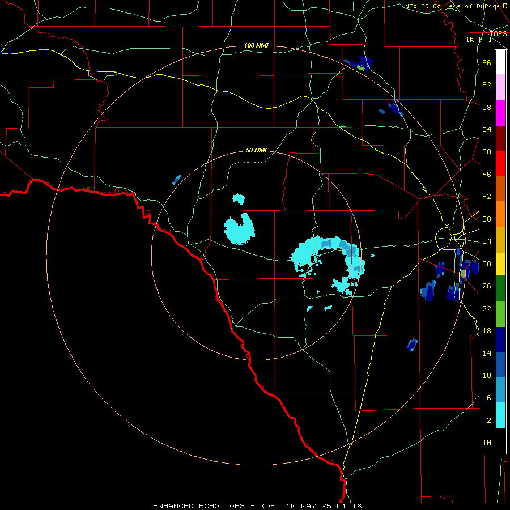Click legend value "34"
510x510 pixels.
pos(487,241)
